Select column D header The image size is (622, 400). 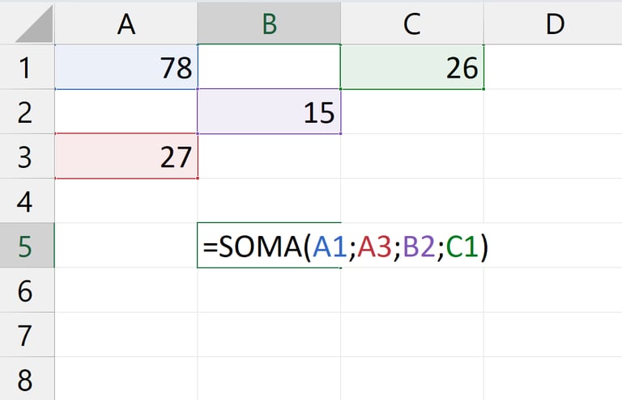[554, 24]
